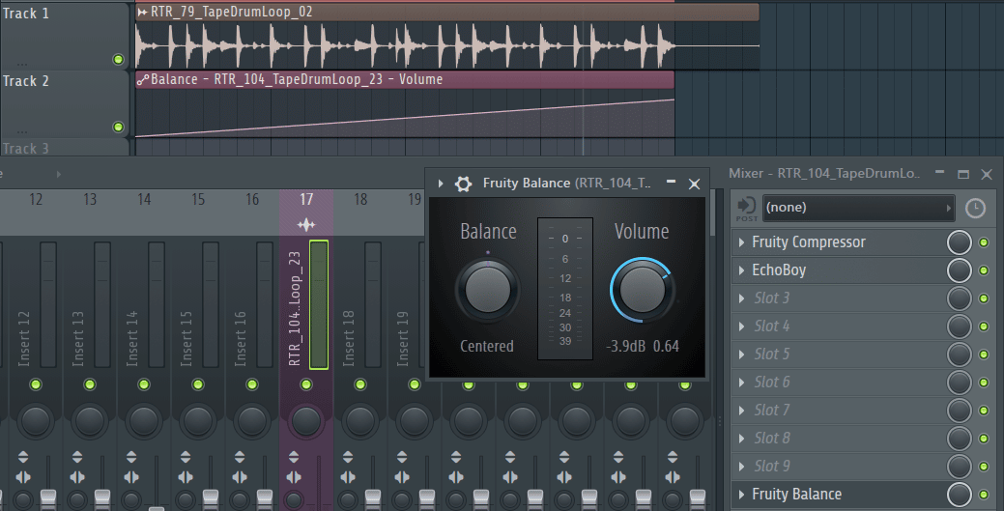Click the -3.9dB 0.64 volume readout
This screenshot has width=1004, height=511.
(643, 347)
